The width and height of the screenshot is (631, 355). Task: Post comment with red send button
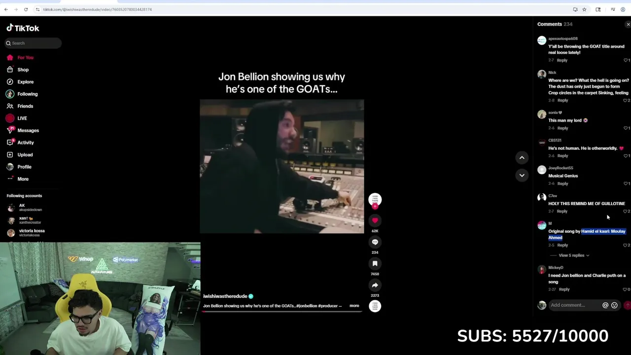pyautogui.click(x=628, y=305)
